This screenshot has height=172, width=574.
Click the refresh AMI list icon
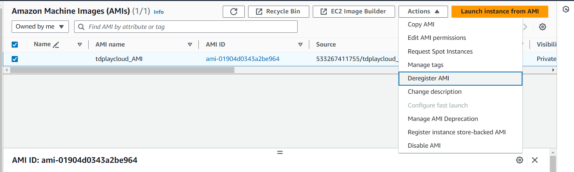(233, 12)
